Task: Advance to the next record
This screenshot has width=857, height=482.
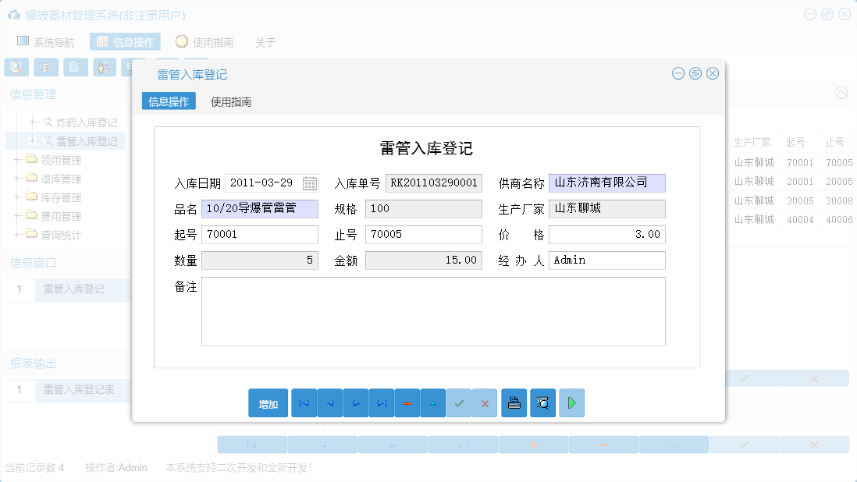Action: (355, 403)
